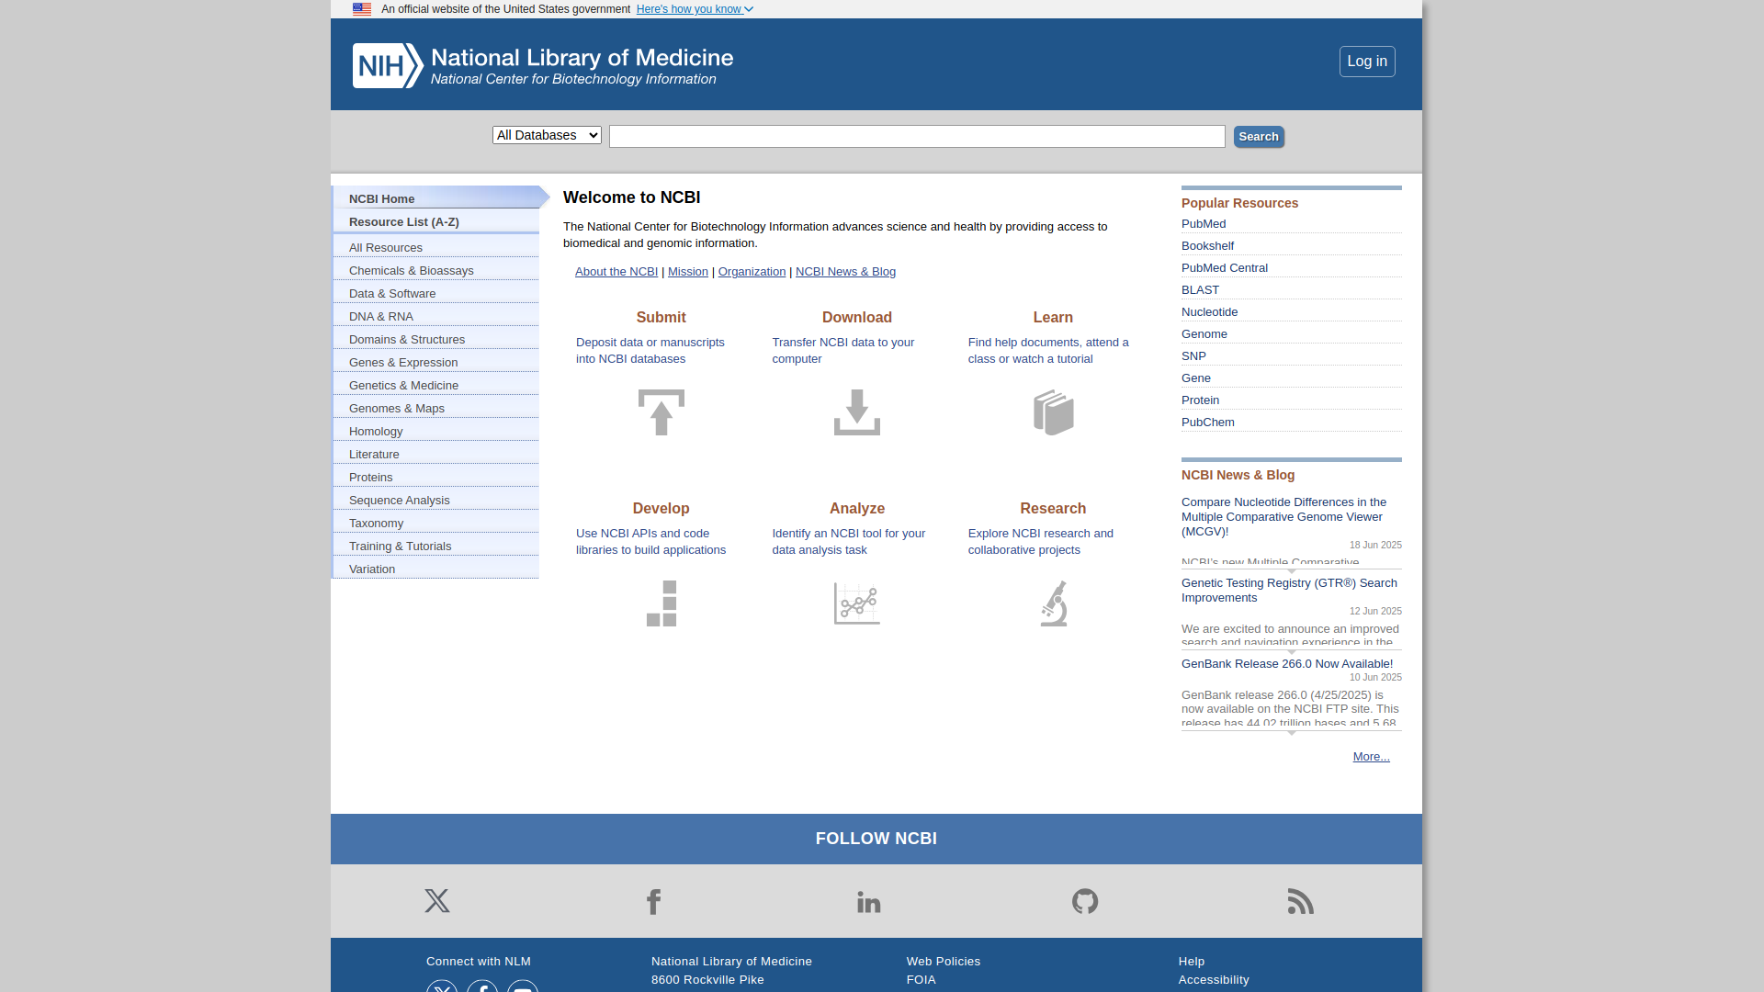This screenshot has width=1764, height=992.
Task: Open the Develop heading link
Action: [661, 509]
